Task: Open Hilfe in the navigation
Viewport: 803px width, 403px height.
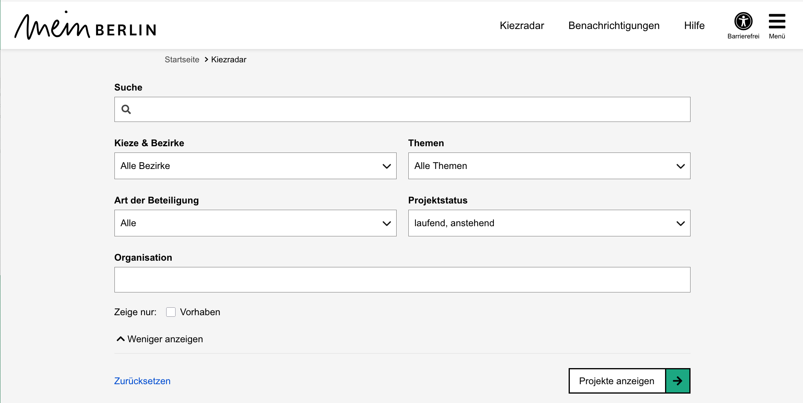Action: tap(694, 25)
